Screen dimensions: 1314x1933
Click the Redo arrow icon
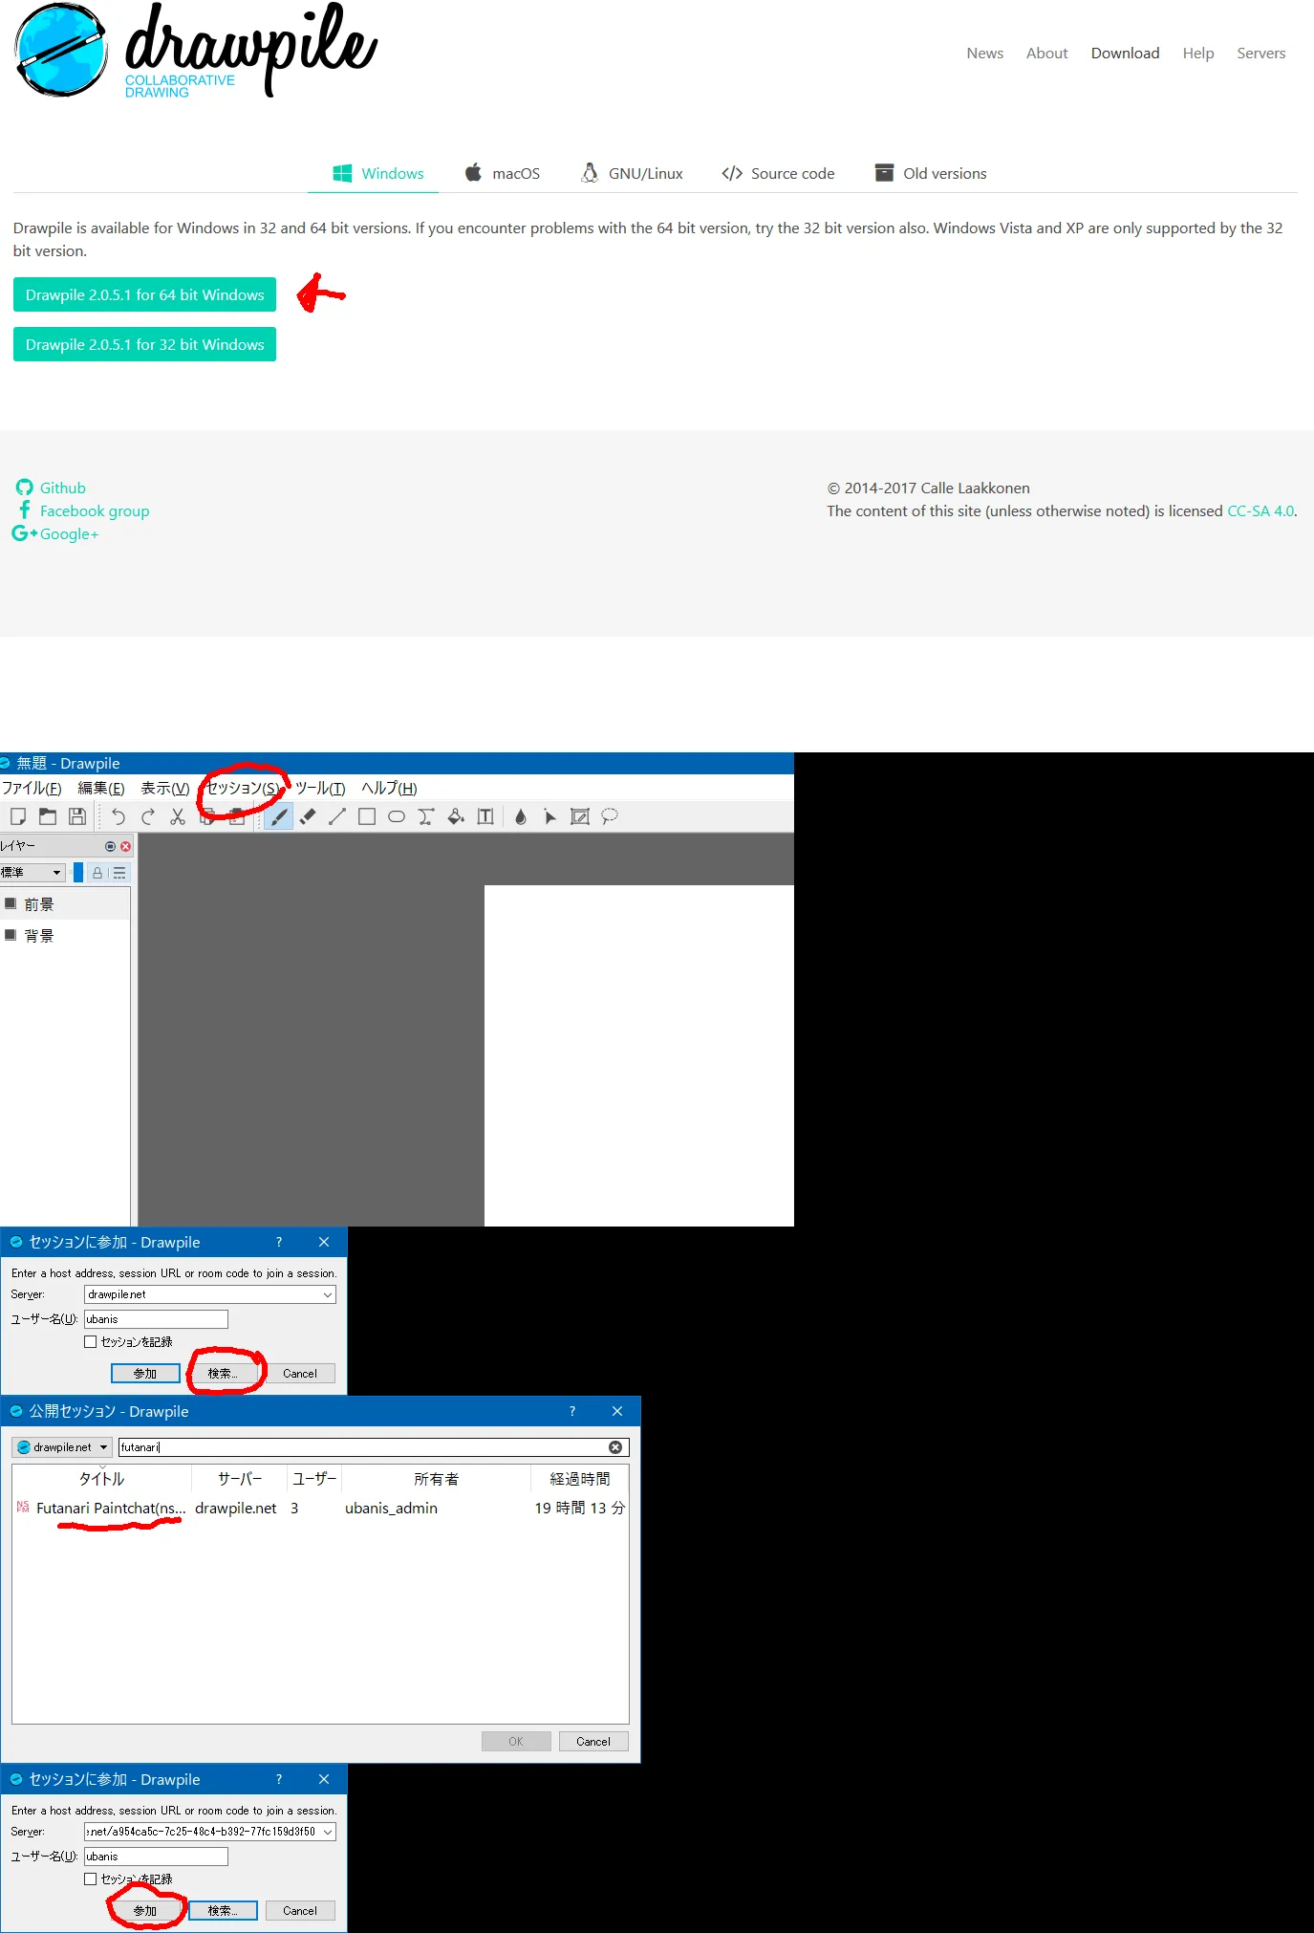coord(147,816)
